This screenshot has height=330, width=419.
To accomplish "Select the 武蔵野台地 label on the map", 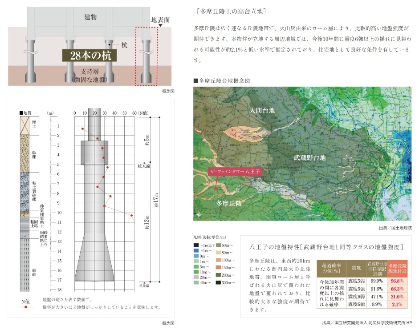I will click(309, 157).
